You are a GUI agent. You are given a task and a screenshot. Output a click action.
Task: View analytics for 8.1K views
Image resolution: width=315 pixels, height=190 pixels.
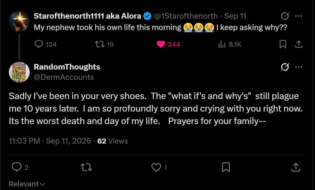pos(230,44)
